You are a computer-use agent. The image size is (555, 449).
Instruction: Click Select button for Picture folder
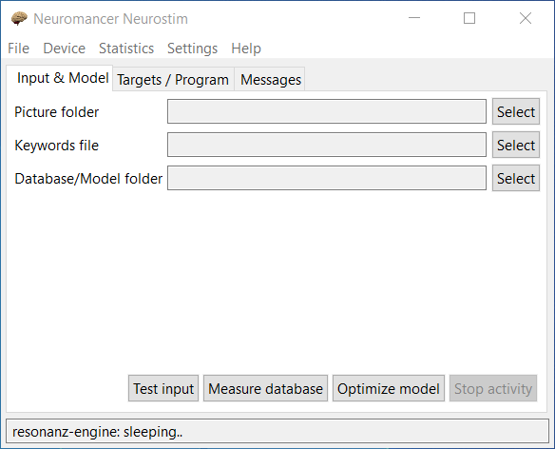[516, 111]
